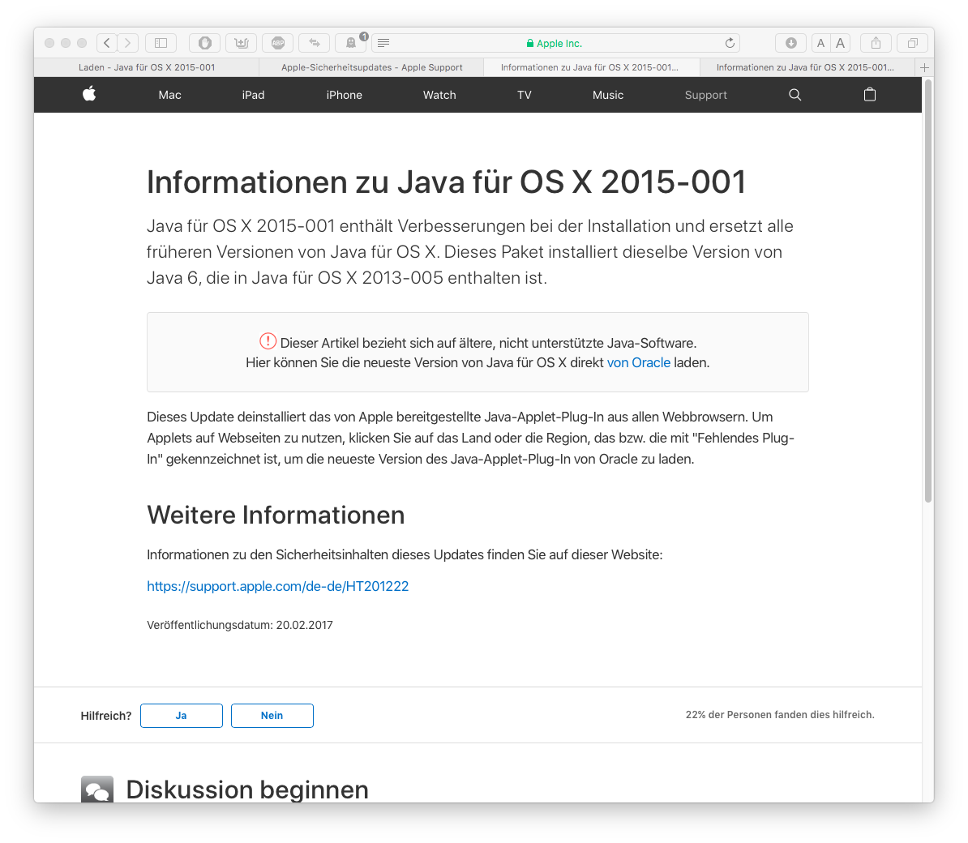Open TV in the Apple navigation bar
The image size is (968, 843).
(x=524, y=95)
